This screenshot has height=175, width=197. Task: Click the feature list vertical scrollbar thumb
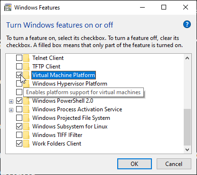click(187, 127)
